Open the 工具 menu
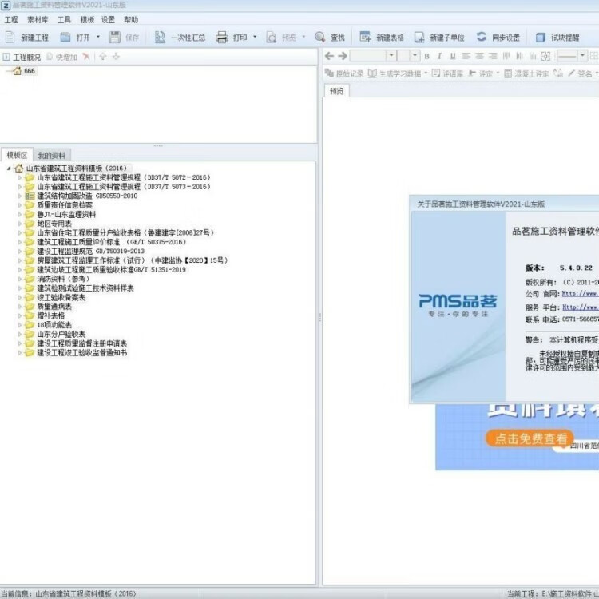This screenshot has height=599, width=599. coord(64,19)
